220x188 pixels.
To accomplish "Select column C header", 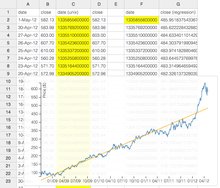I will tap(73, 4).
